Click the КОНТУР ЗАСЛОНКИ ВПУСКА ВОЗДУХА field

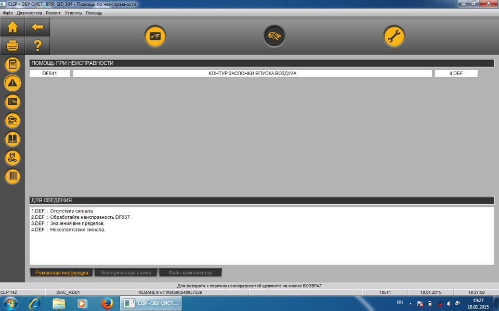pos(253,73)
